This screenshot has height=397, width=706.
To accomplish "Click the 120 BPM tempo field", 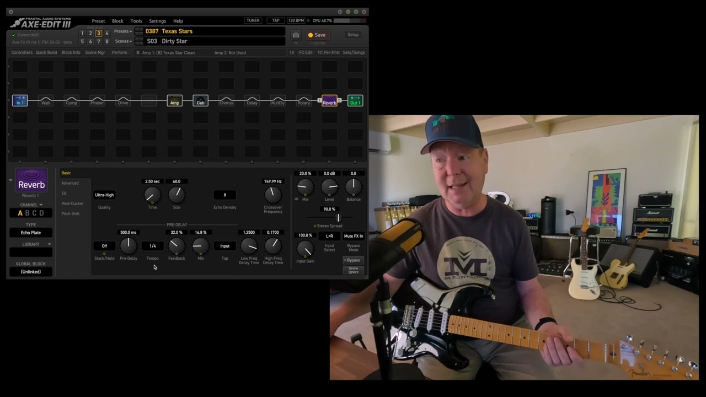I will tap(296, 20).
